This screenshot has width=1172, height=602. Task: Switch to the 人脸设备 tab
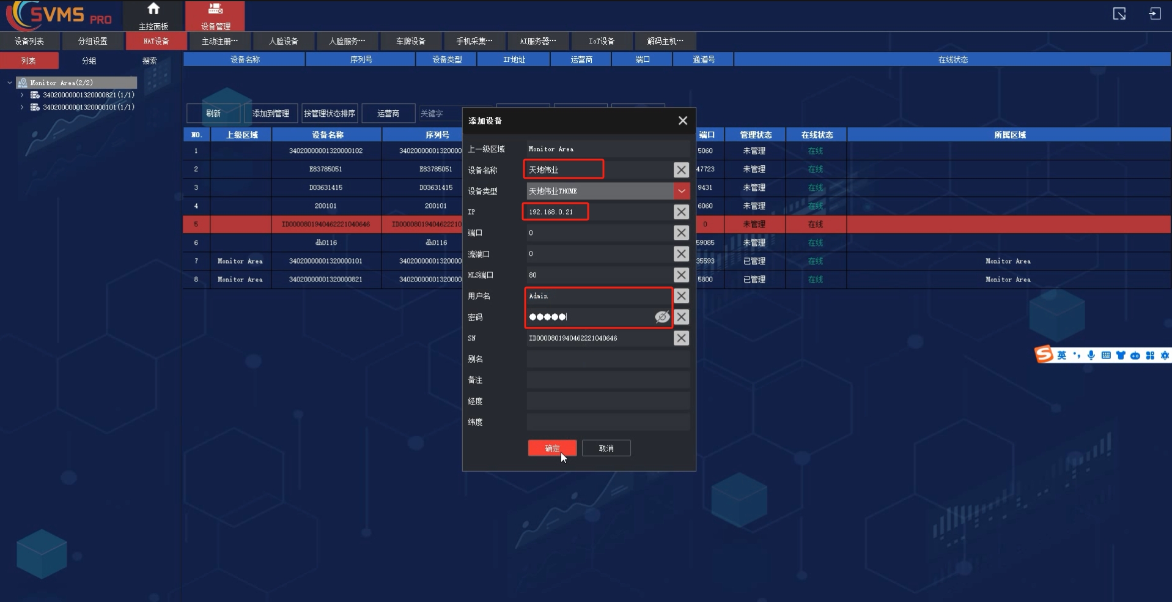pos(284,41)
